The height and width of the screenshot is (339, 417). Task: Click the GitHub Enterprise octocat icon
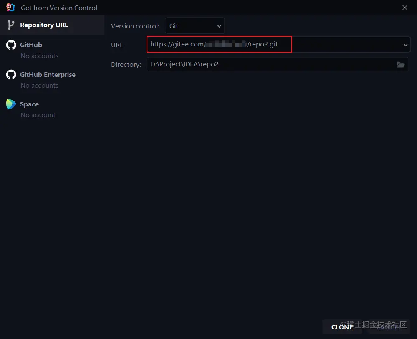click(x=11, y=75)
